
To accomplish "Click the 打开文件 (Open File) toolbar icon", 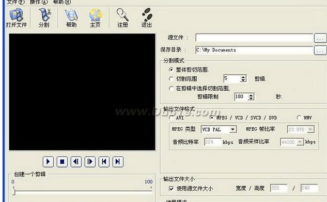I will click(16, 18).
